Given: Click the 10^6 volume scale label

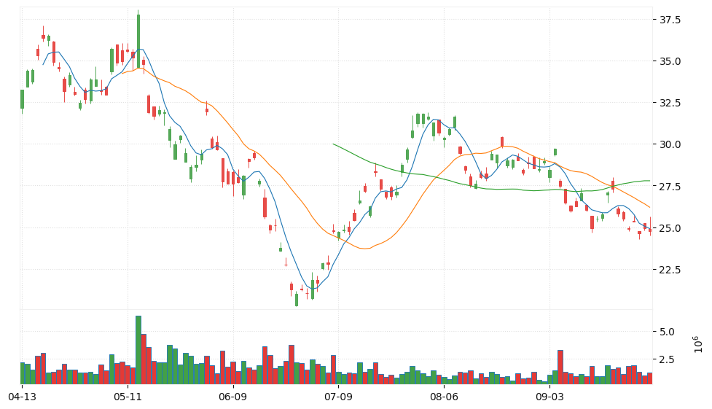Looking at the screenshot, I should pyautogui.click(x=698, y=344).
